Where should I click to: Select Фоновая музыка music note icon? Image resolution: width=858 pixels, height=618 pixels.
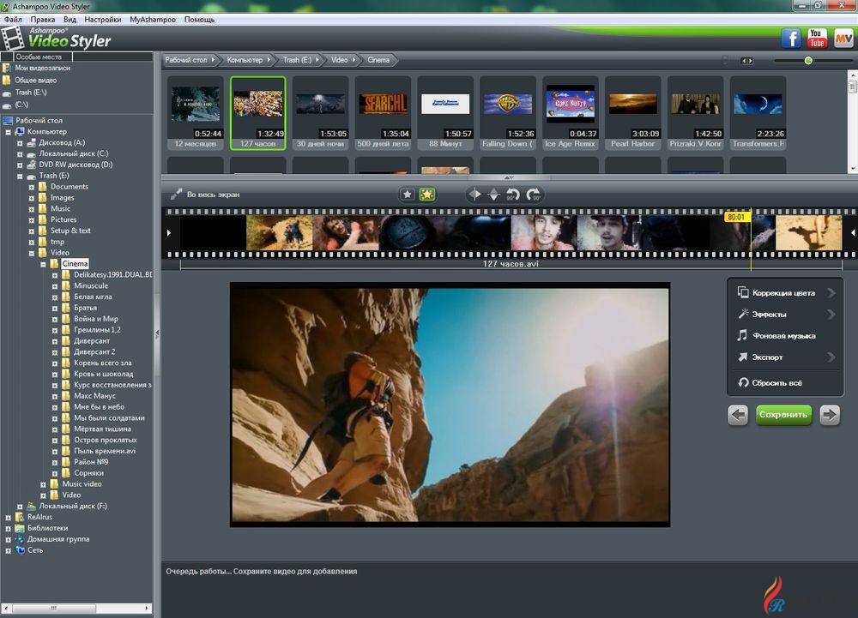pyautogui.click(x=741, y=336)
